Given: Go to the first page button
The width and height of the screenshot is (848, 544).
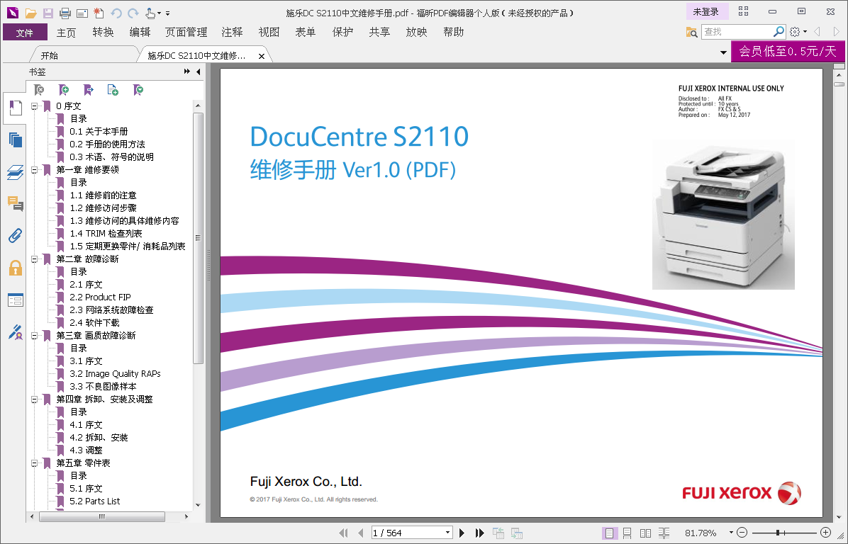Looking at the screenshot, I should 343,533.
